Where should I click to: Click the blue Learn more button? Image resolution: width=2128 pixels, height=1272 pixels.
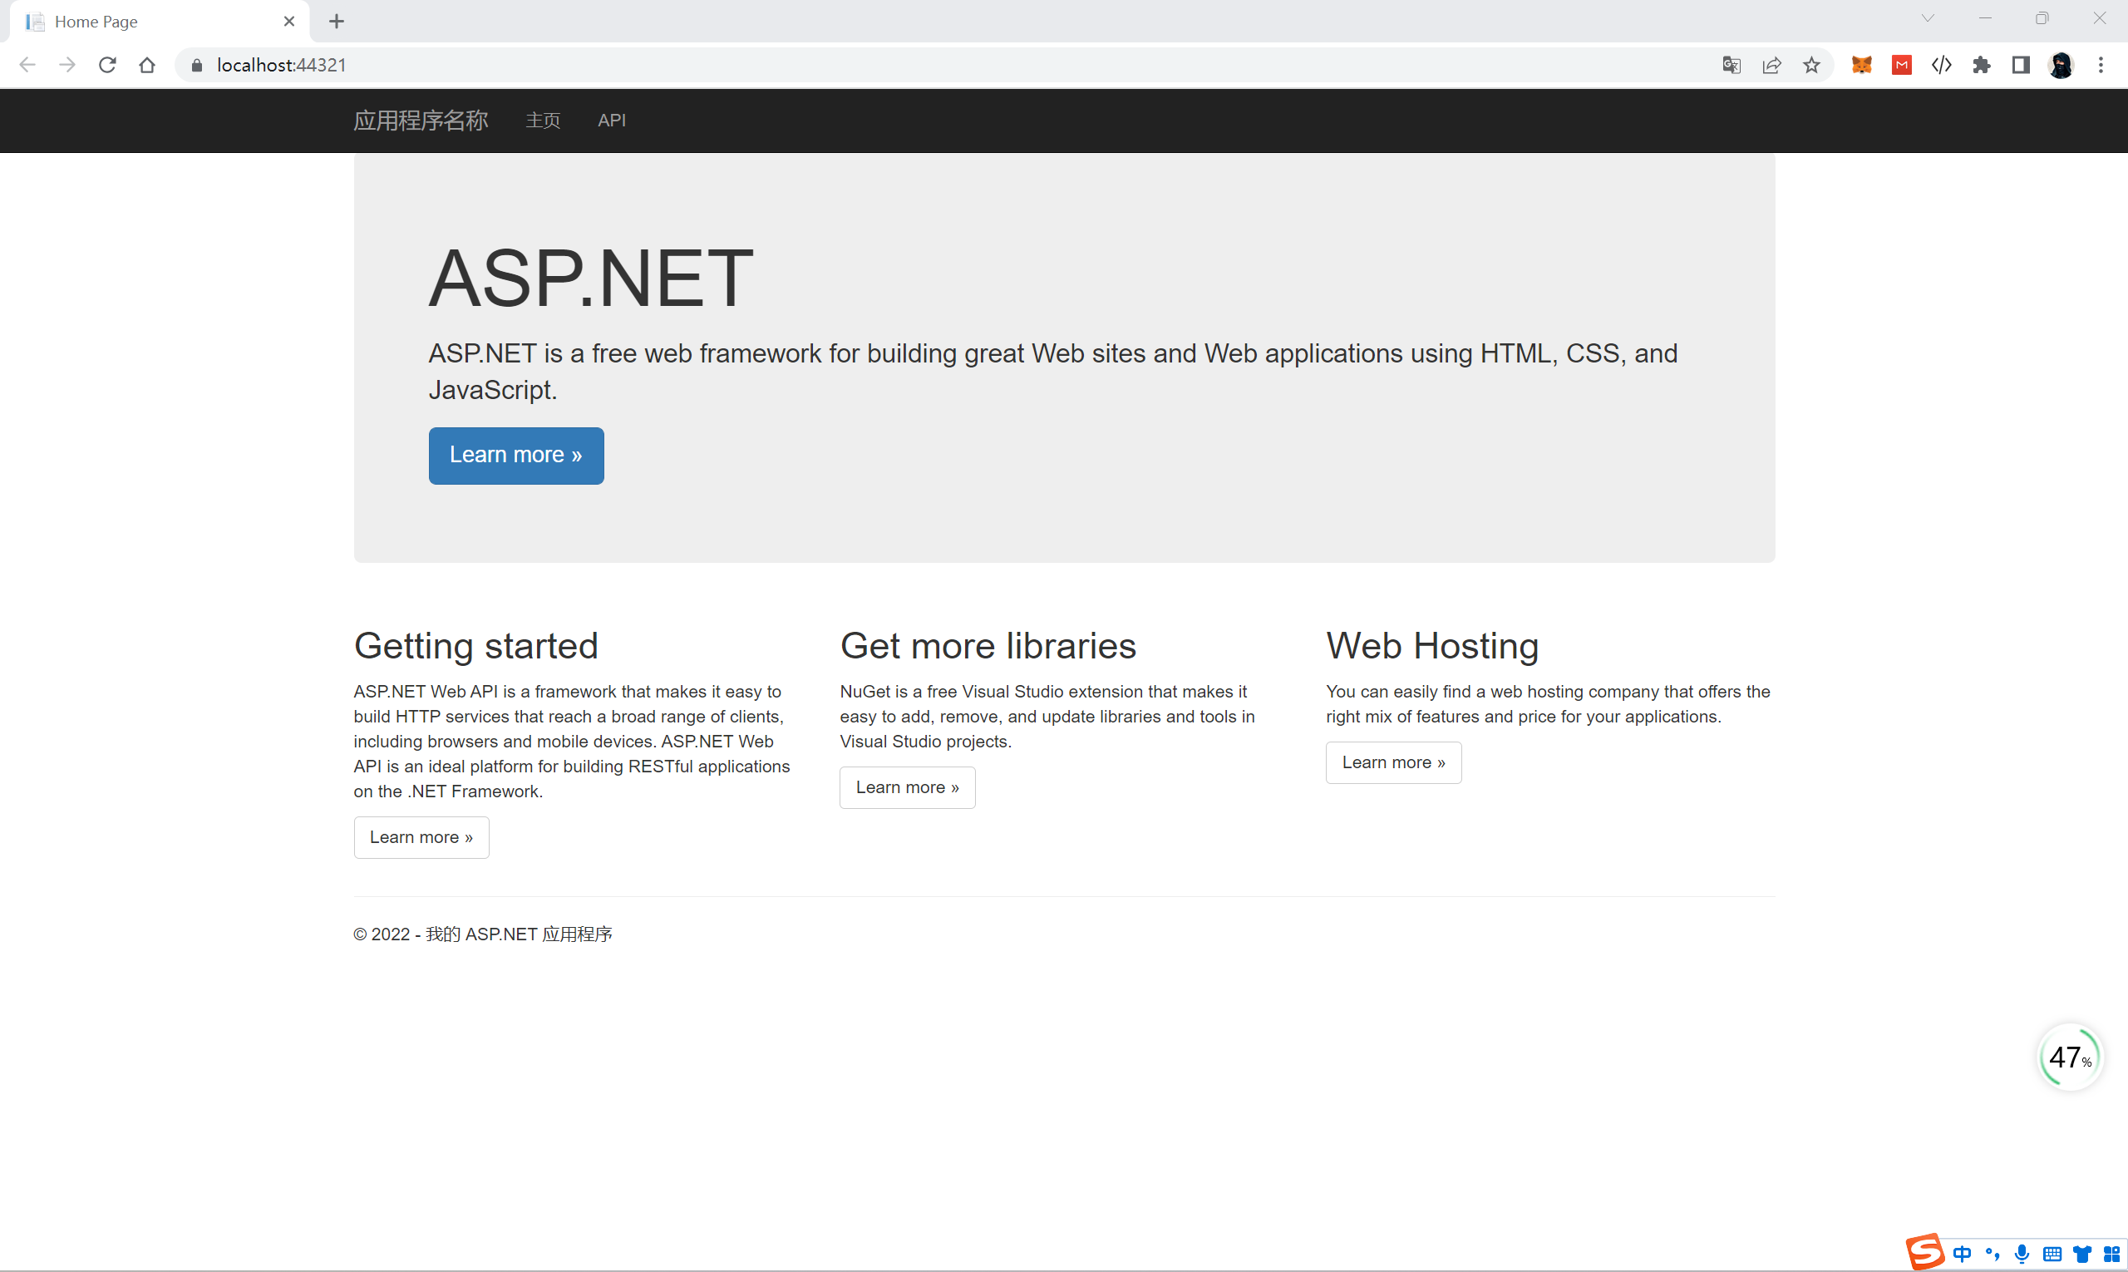(x=516, y=455)
